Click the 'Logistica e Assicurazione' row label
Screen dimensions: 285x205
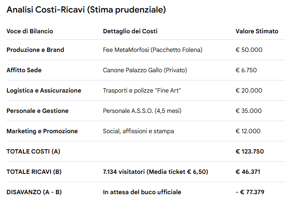pos(44,90)
